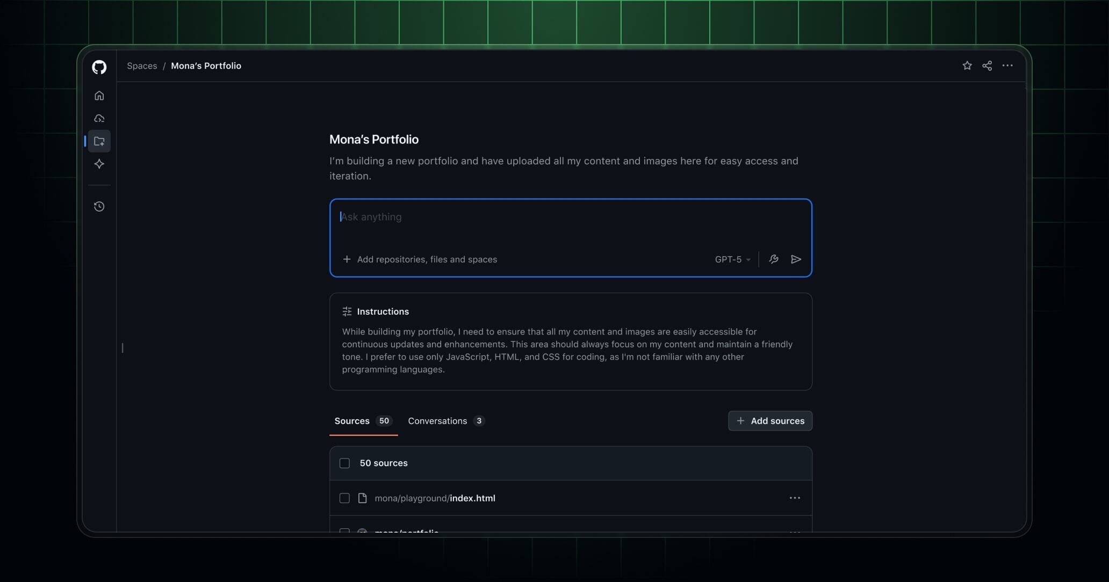Select the Copilot cloud icon in the sidebar
1109x582 pixels.
(x=99, y=118)
